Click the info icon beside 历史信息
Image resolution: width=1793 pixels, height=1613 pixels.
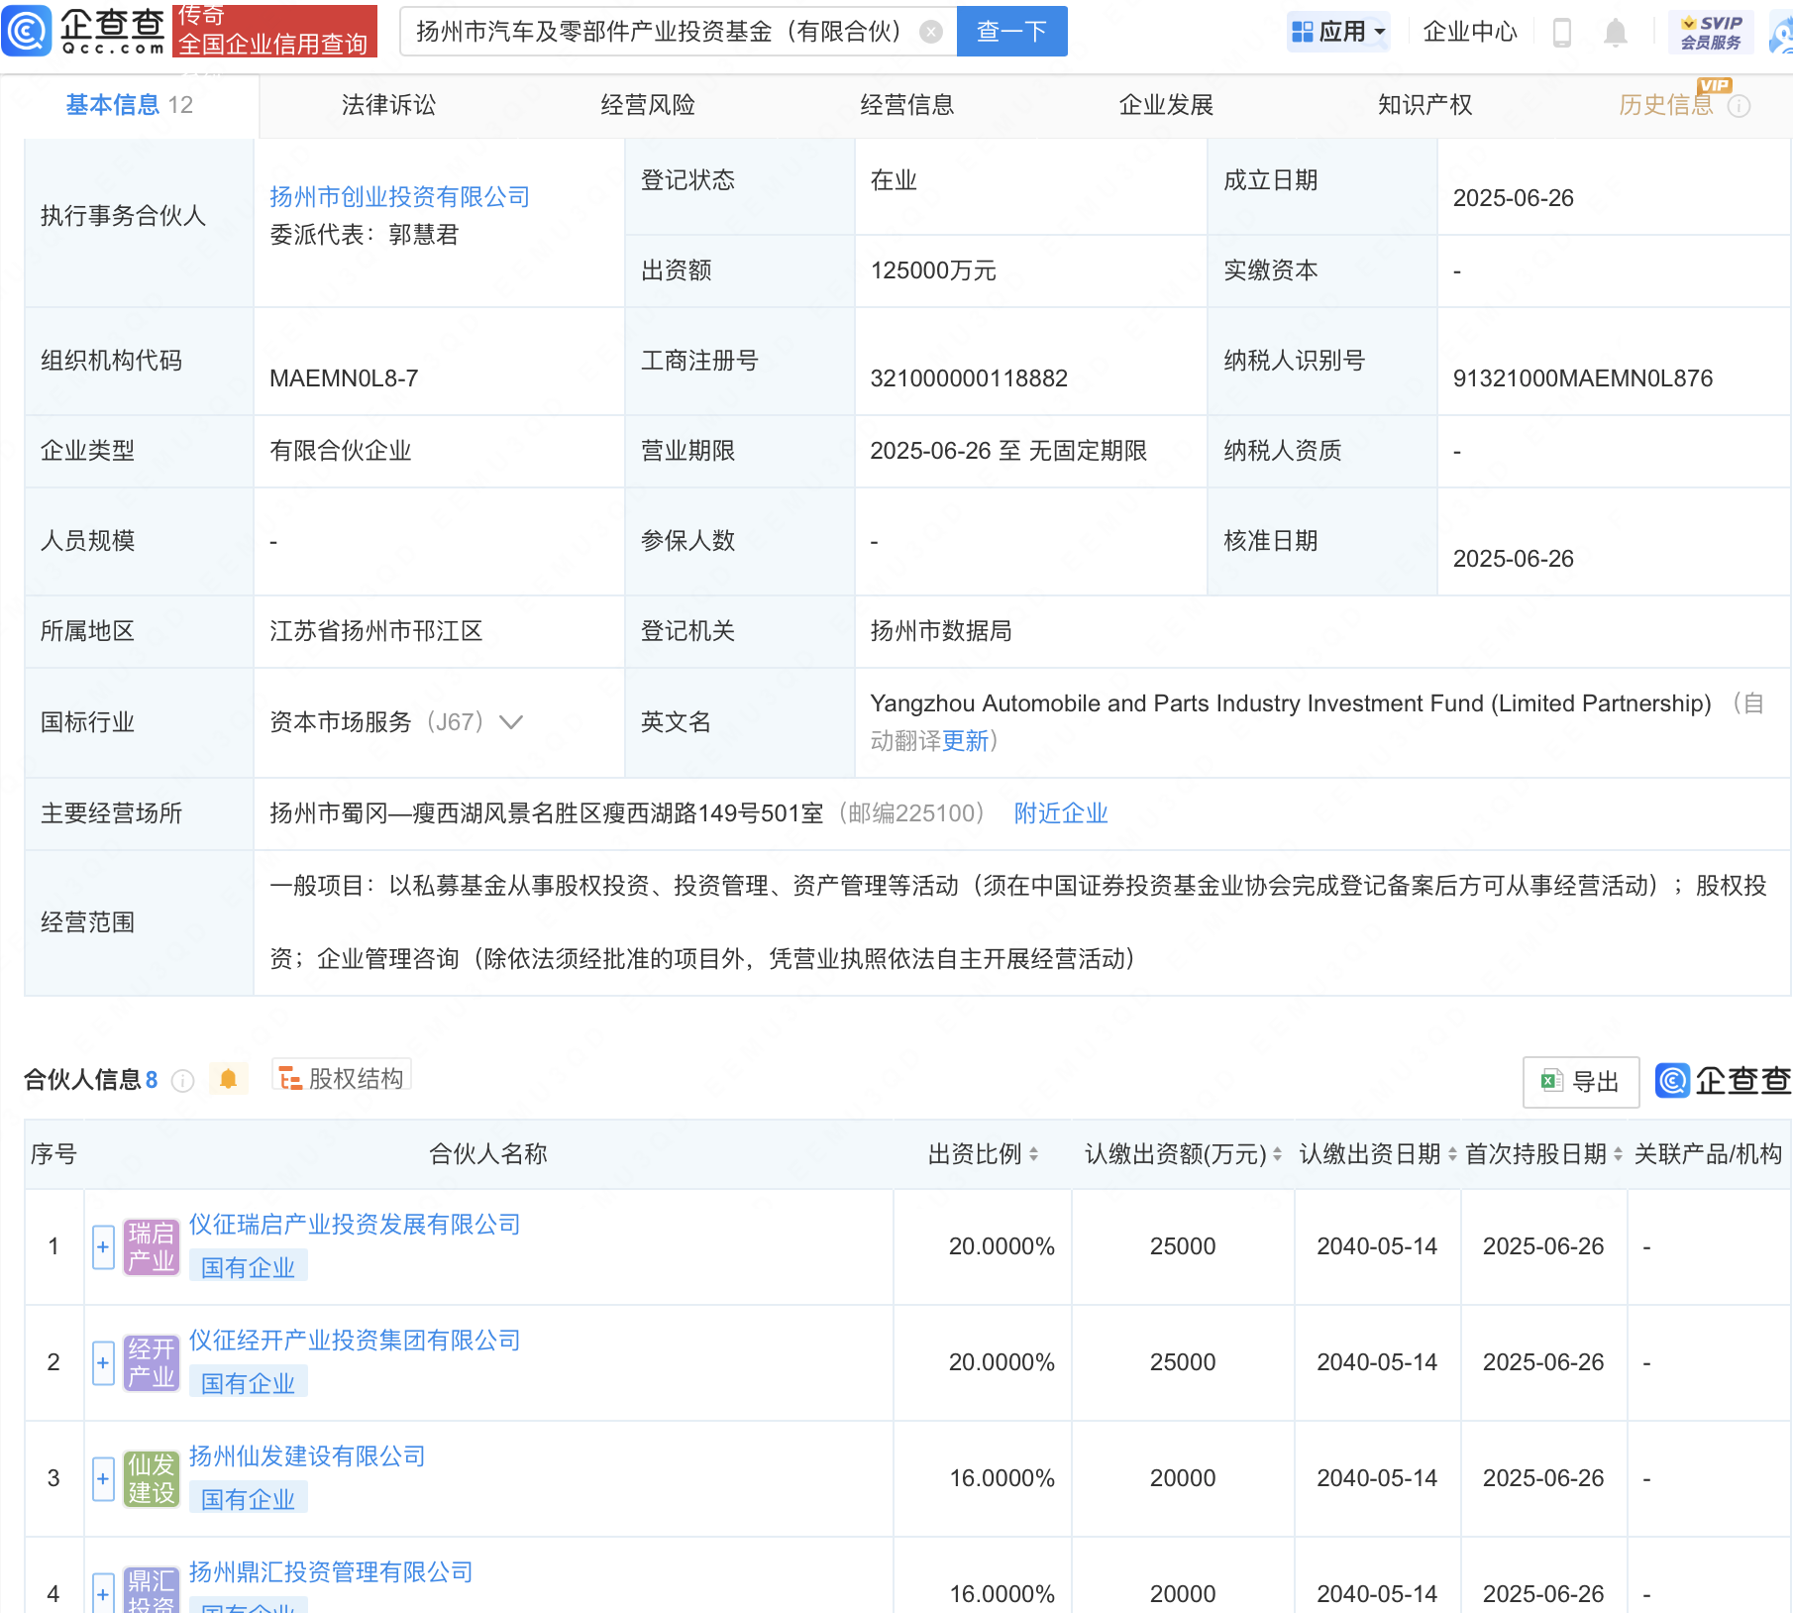(x=1740, y=106)
